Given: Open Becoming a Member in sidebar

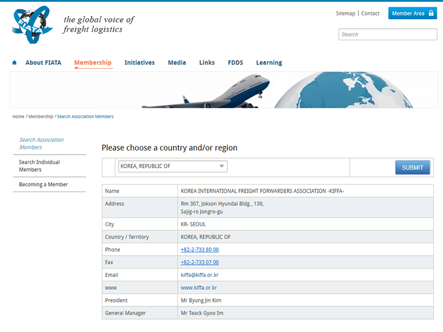Looking at the screenshot, I should pos(43,184).
